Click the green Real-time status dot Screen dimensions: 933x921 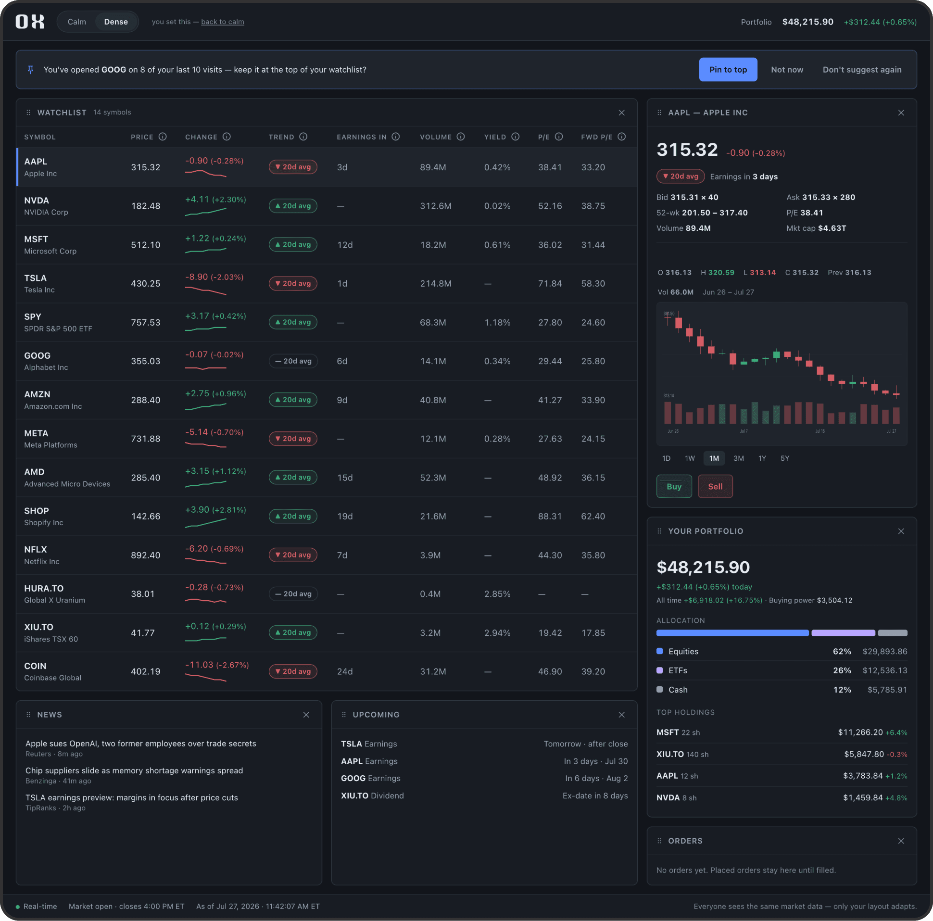pos(18,907)
